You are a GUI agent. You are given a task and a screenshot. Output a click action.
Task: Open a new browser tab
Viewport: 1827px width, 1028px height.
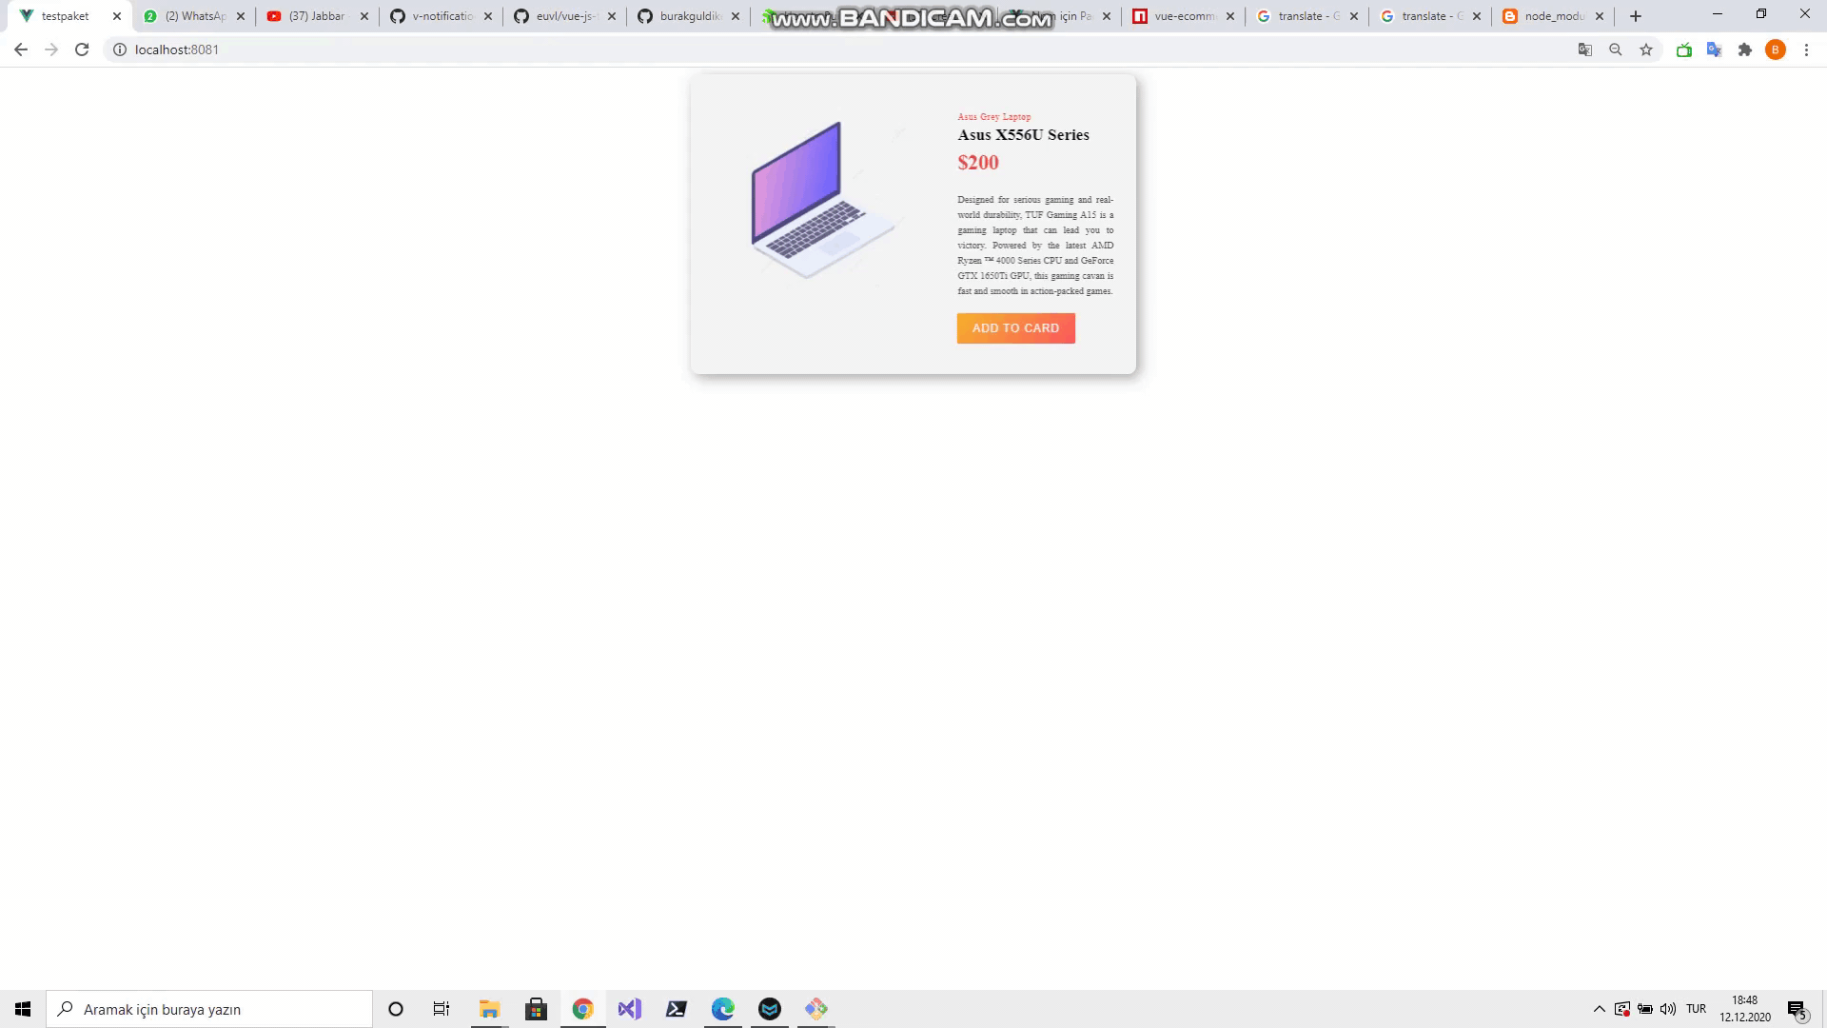pyautogui.click(x=1636, y=16)
